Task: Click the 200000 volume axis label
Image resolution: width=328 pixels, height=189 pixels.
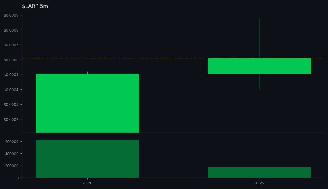Action: 11,166
